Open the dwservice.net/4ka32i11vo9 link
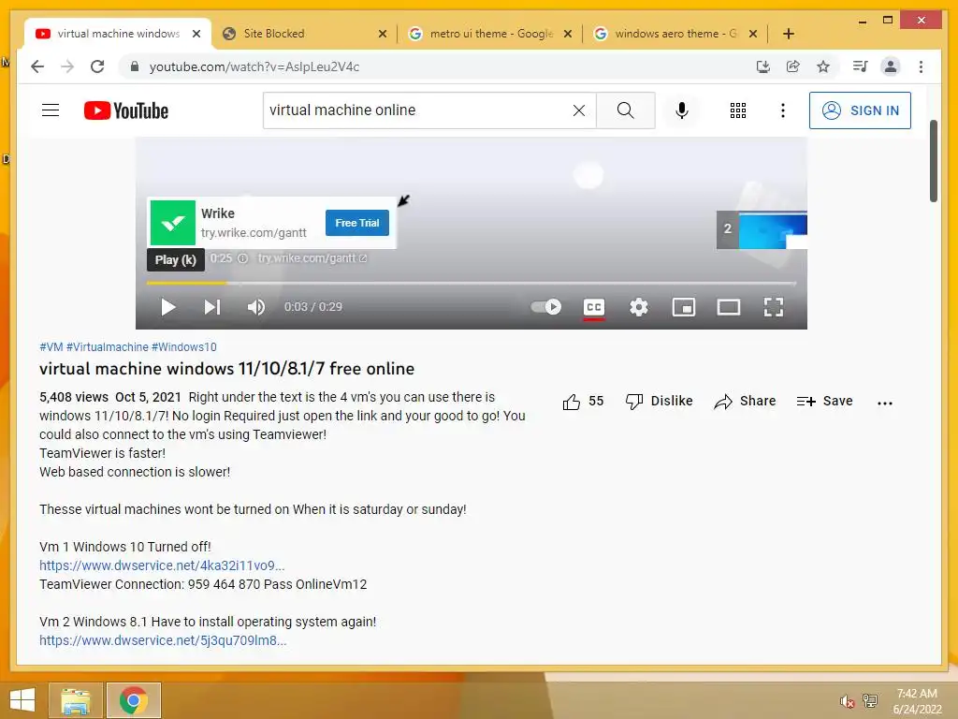 tap(162, 565)
